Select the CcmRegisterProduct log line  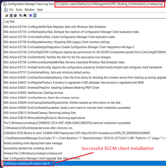coord(85,82)
